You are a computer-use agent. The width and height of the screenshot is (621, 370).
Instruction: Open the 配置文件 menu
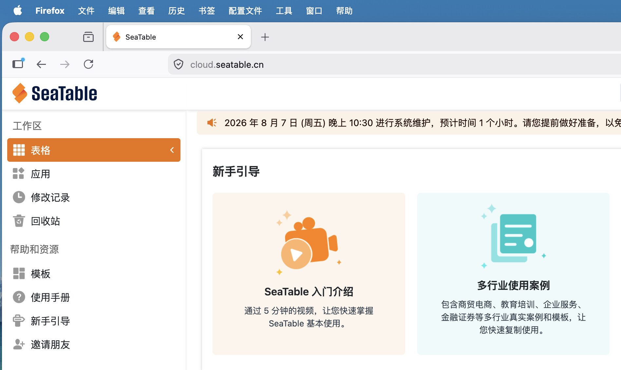pos(245,11)
